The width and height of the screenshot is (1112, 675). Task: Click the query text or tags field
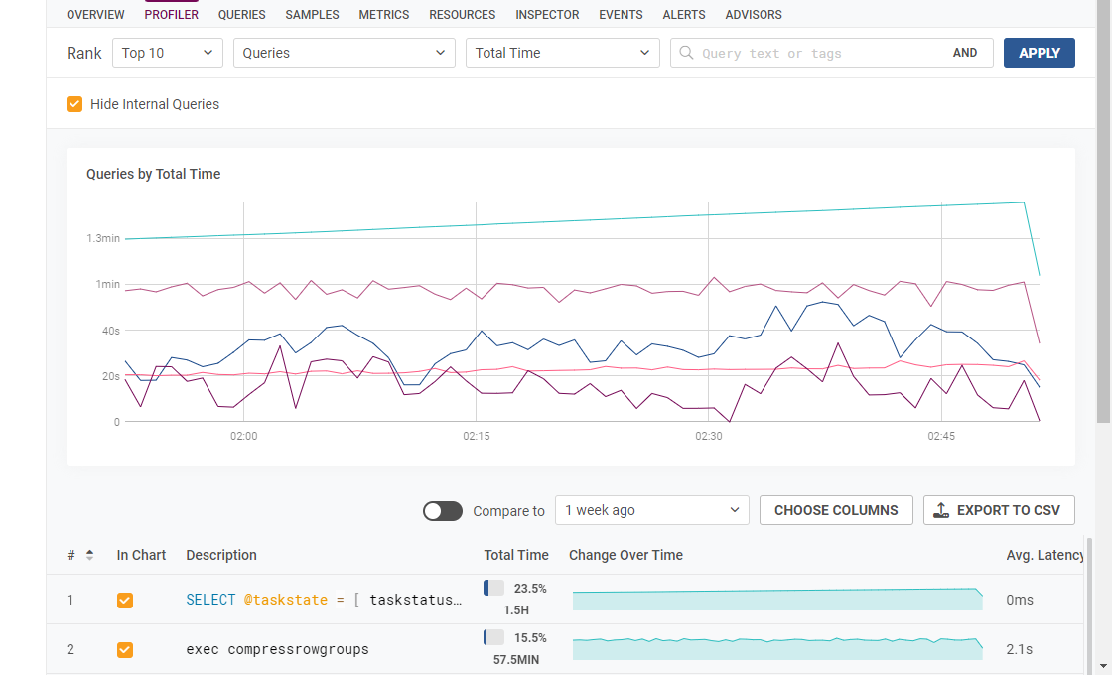814,53
